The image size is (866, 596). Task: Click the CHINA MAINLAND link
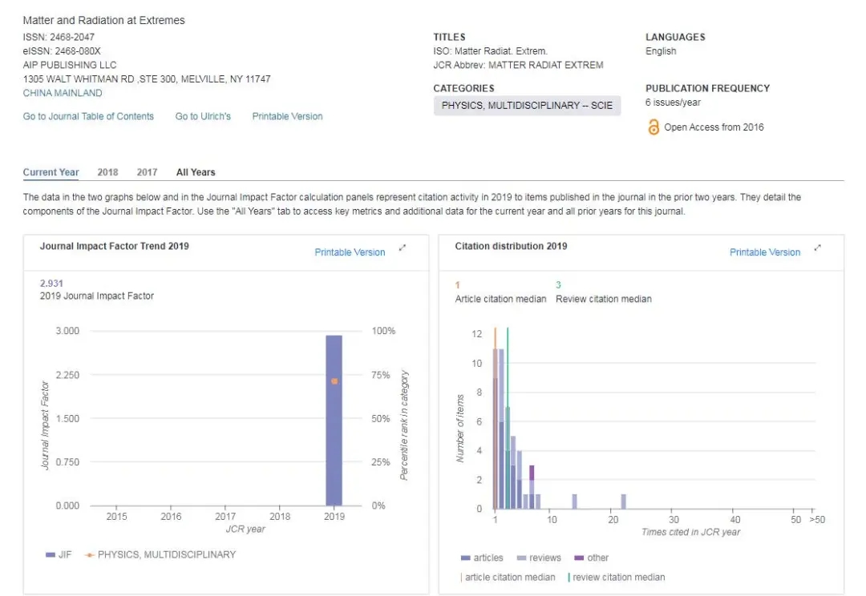point(63,93)
